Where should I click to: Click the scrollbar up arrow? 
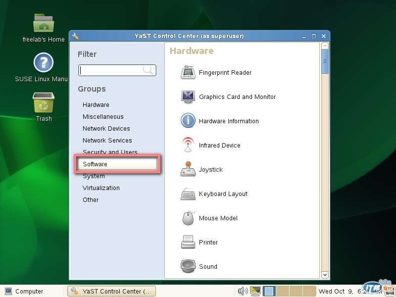325,46
